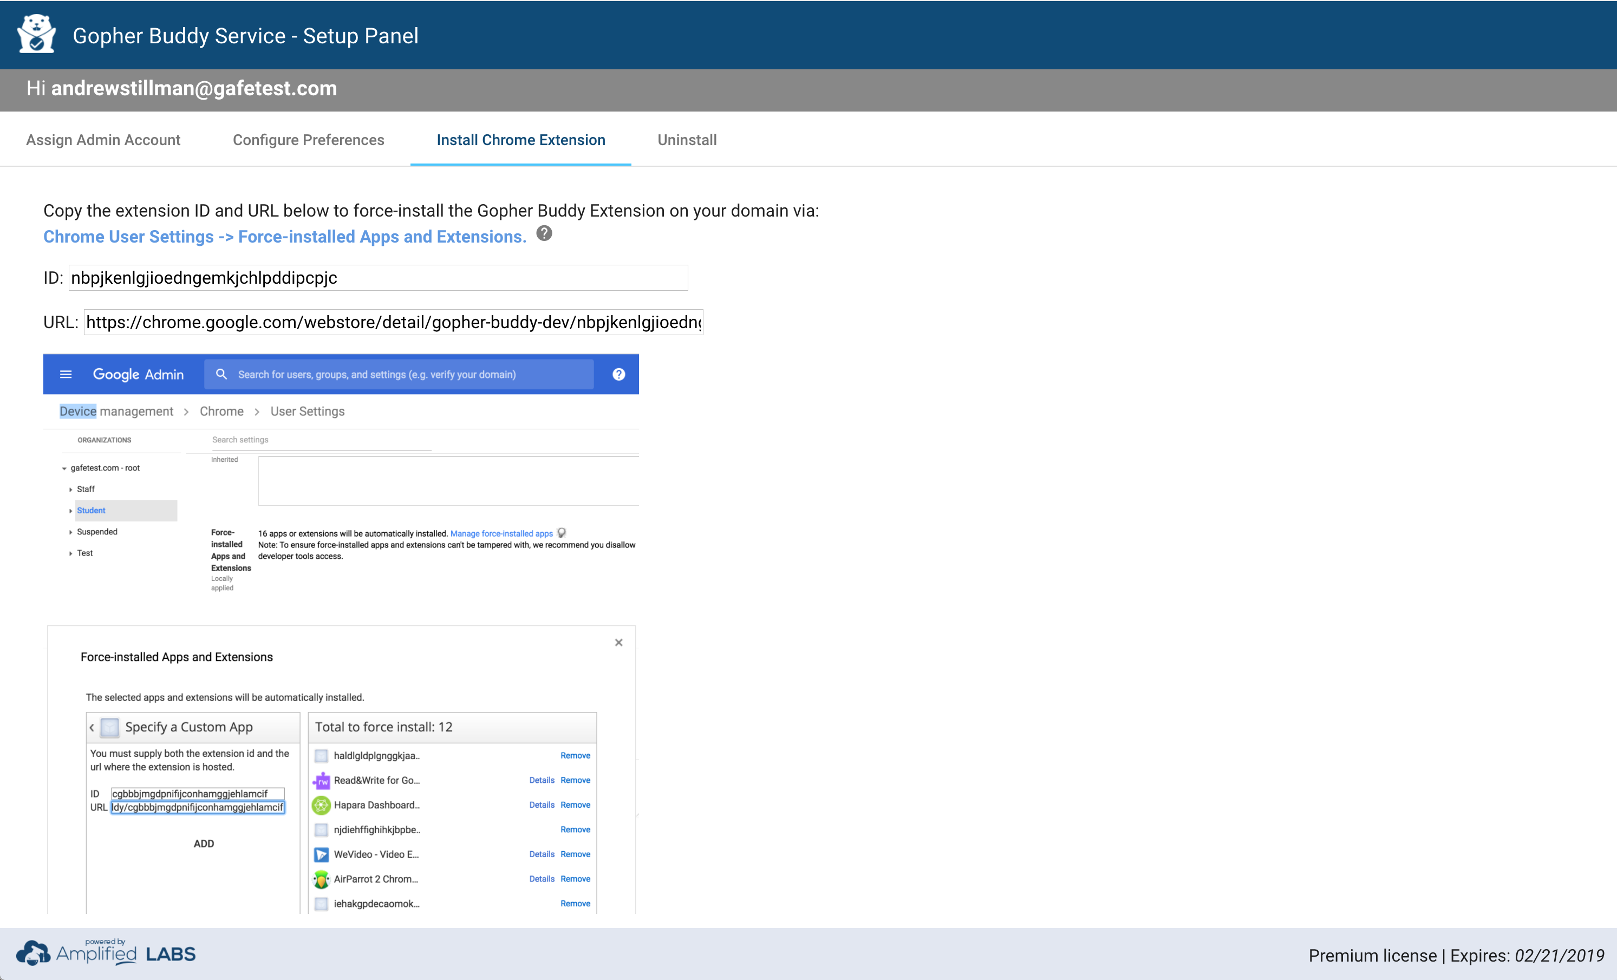
Task: Collapse the gafetest.com root organization
Action: point(64,468)
